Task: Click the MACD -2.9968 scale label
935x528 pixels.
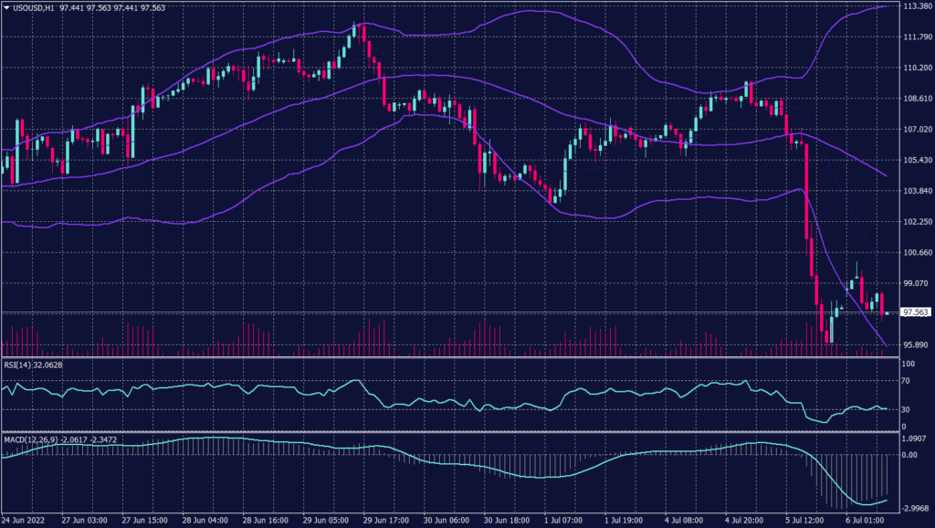Action: click(914, 508)
